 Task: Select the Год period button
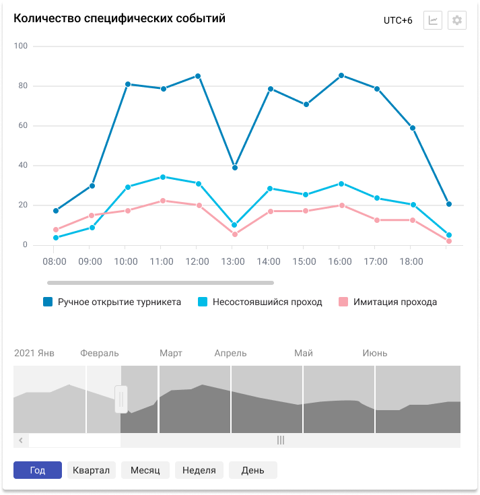tap(38, 470)
